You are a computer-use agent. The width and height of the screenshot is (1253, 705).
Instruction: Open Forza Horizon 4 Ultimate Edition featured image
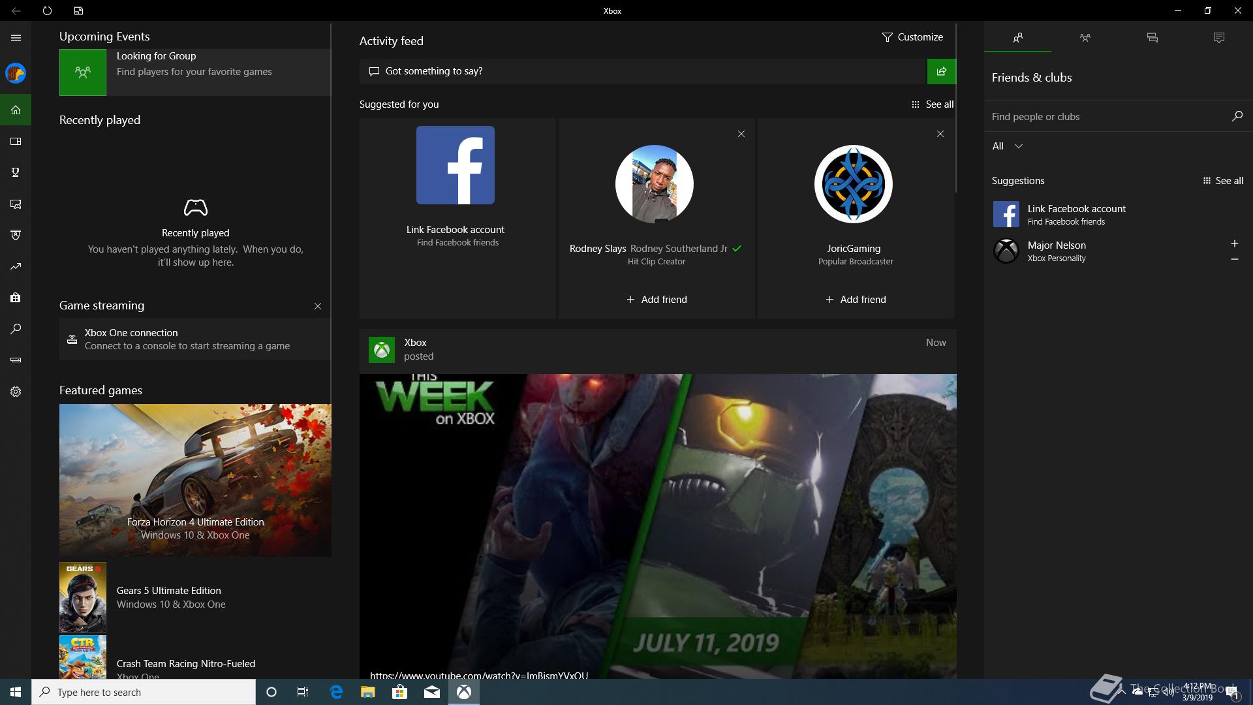click(195, 480)
